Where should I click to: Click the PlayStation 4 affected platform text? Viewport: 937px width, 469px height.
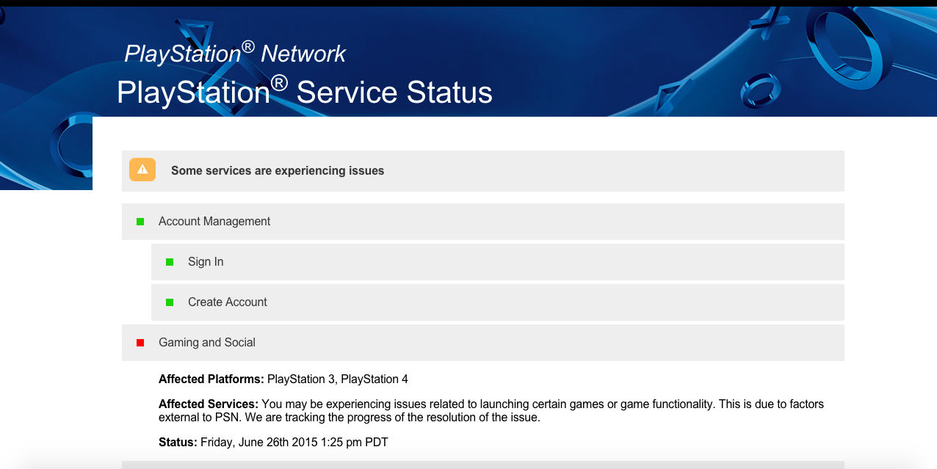[375, 379]
